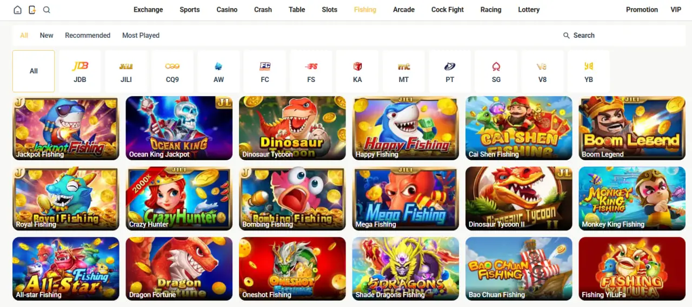Select the YB provider icon
Screen dimensions: 692x307
(x=589, y=66)
